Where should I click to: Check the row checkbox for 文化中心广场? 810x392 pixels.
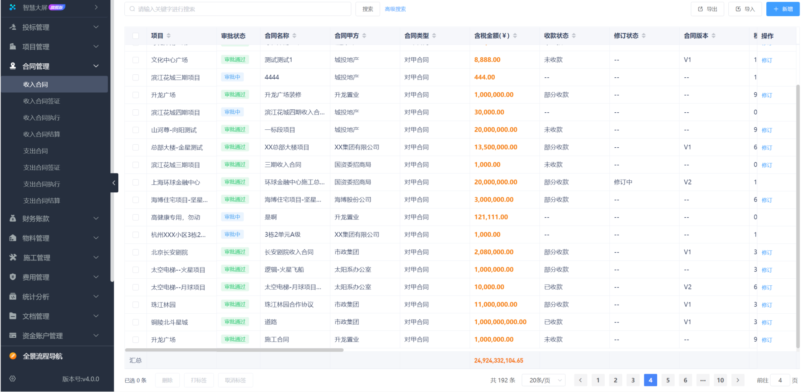(136, 60)
